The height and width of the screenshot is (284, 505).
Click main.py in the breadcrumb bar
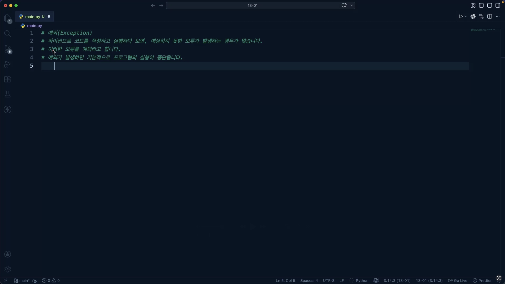(34, 26)
